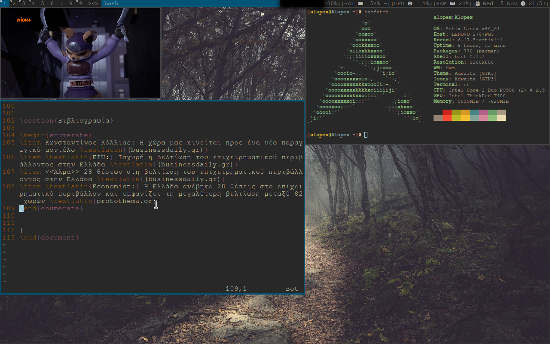Click the clock icon beside 21:57
This screenshot has width=550, height=344.
coord(523,3)
